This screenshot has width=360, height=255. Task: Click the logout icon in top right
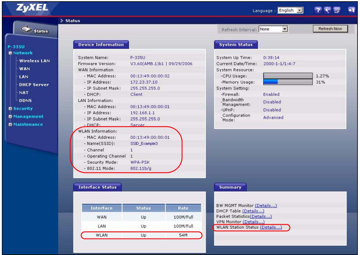coord(352,10)
